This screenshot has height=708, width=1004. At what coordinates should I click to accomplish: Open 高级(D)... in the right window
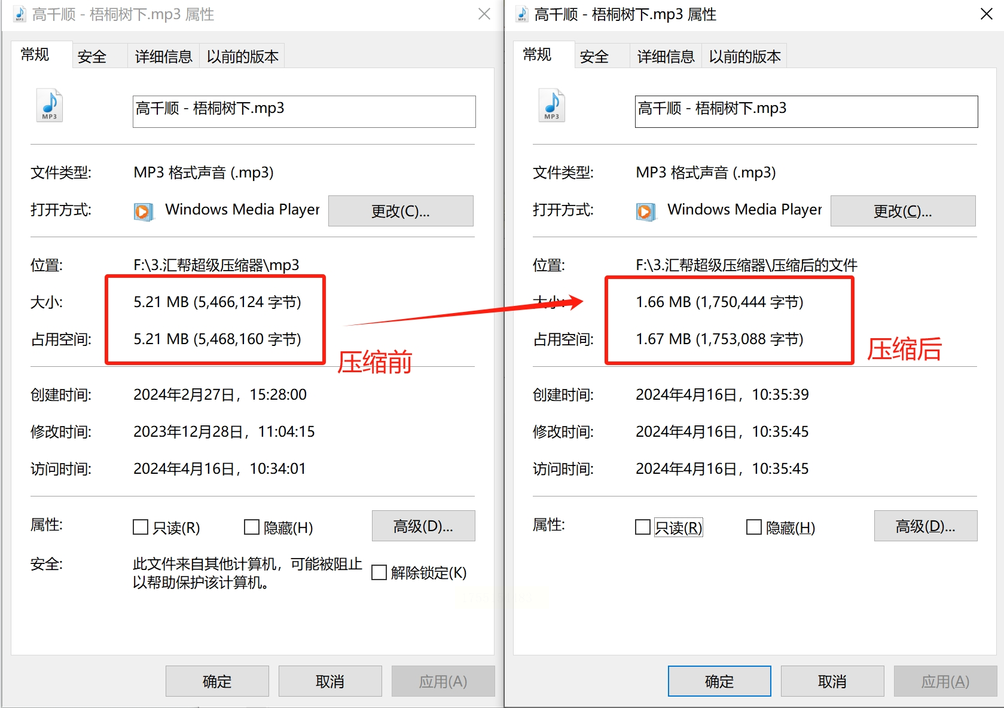click(926, 526)
